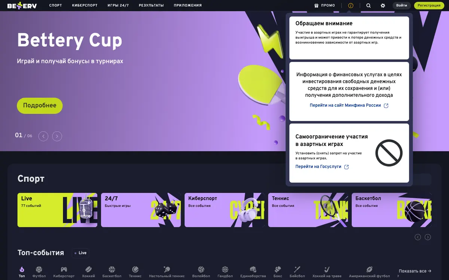Screen dimensions: 449x280
Task: Open the information notice icon in header
Action: click(351, 6)
